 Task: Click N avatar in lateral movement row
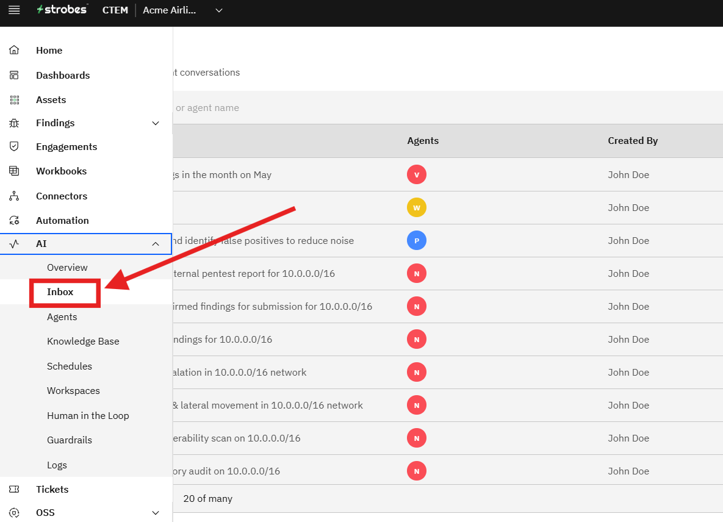tap(416, 406)
